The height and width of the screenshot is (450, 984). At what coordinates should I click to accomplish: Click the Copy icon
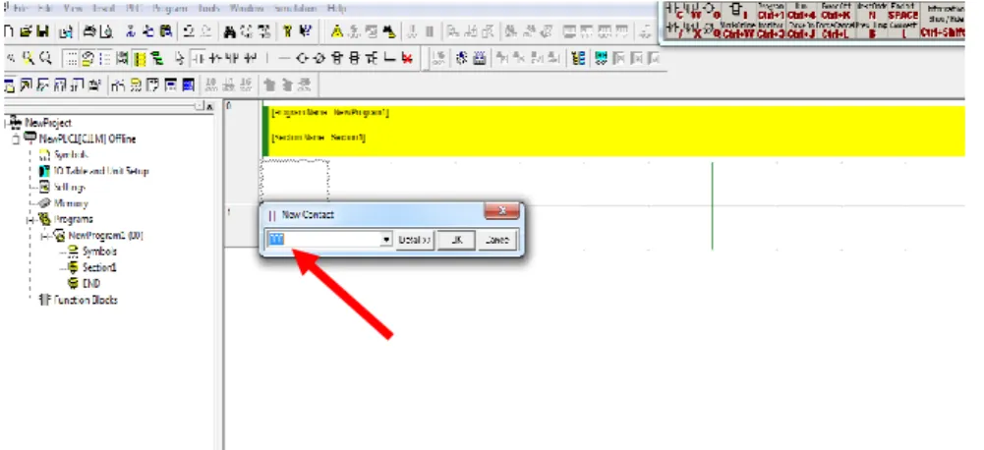point(148,30)
